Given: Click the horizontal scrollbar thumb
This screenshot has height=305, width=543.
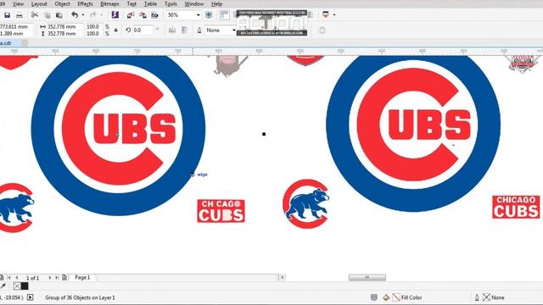Looking at the screenshot, I should tap(367, 277).
